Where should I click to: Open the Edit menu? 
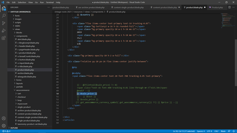14,2
